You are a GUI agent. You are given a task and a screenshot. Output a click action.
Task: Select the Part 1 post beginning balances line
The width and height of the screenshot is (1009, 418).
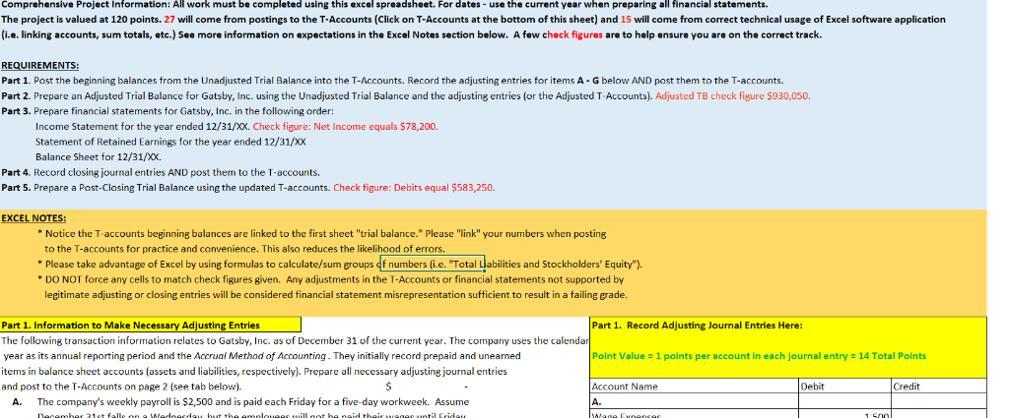tap(392, 81)
